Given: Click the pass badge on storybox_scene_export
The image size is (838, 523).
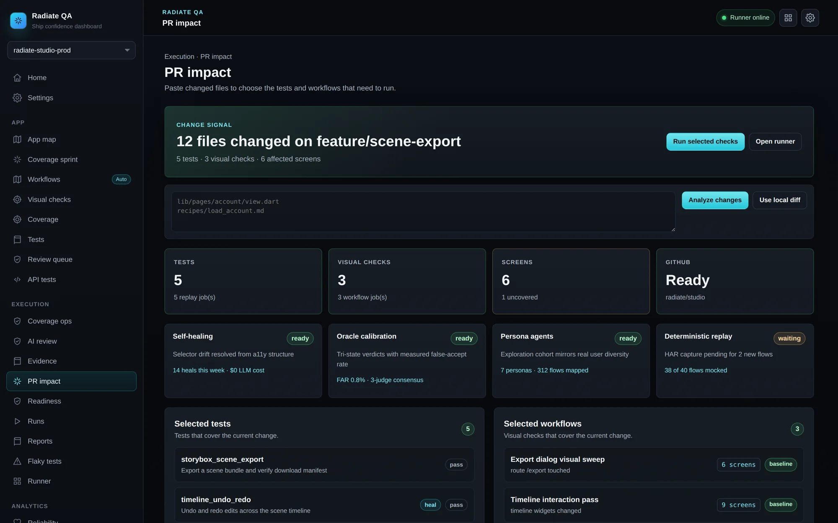Looking at the screenshot, I should (x=456, y=464).
